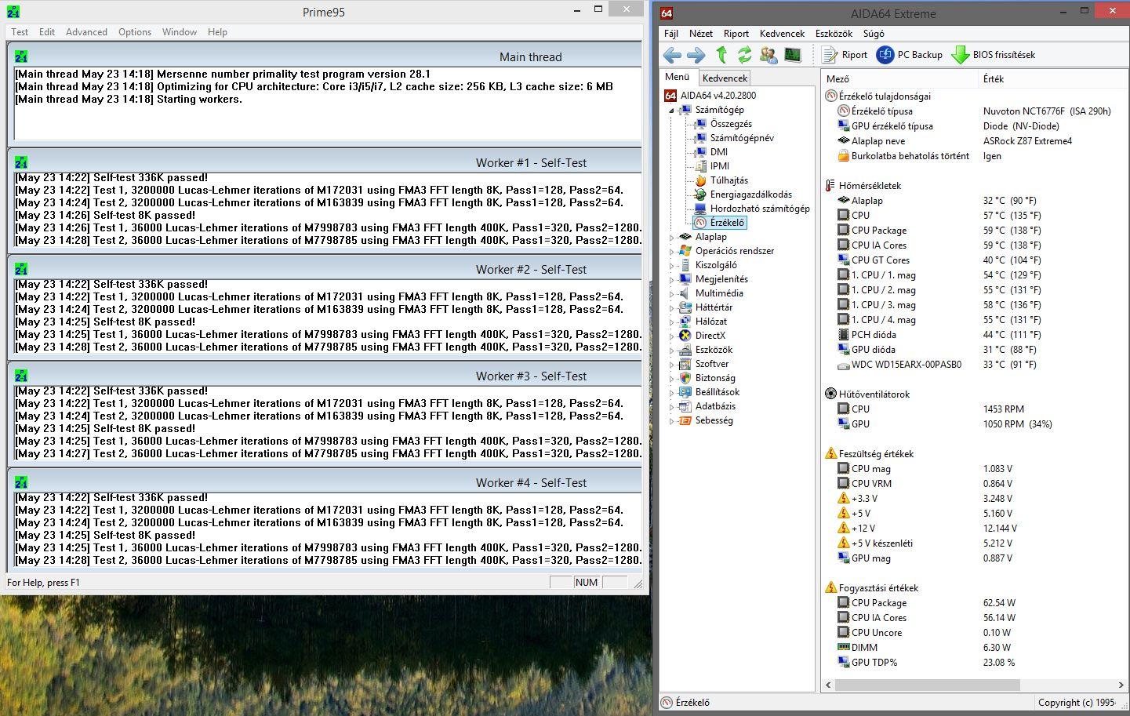Click the Worker #4 Self-Test window icon
The height and width of the screenshot is (716, 1130).
click(21, 482)
